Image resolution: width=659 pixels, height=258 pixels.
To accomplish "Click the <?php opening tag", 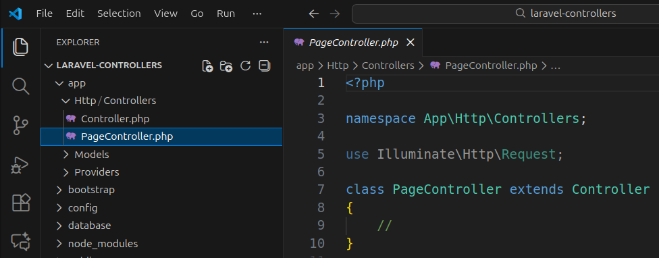I will point(365,83).
